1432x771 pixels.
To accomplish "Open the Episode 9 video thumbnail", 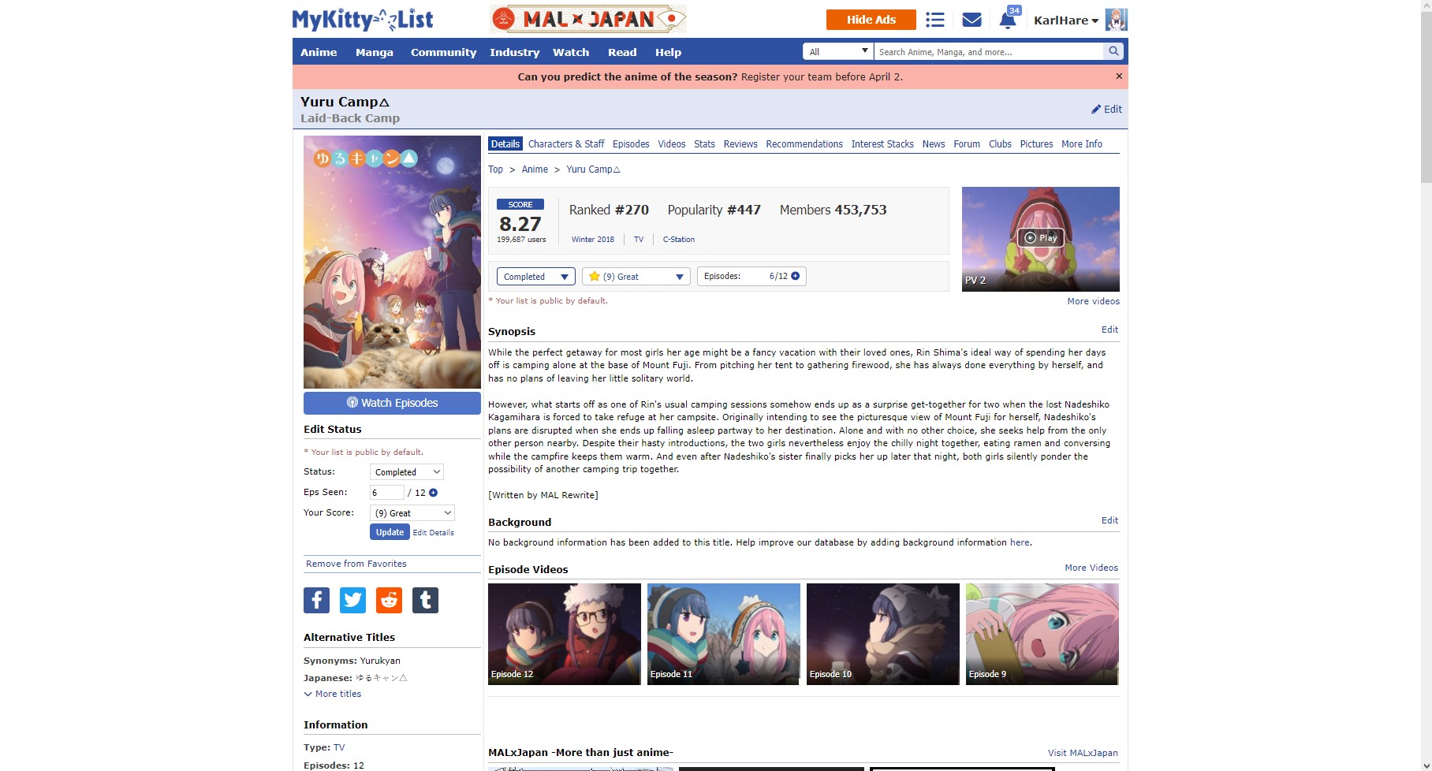I will pos(1042,634).
